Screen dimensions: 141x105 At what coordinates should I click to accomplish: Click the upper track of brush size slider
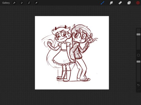pyautogui.click(x=139, y=31)
